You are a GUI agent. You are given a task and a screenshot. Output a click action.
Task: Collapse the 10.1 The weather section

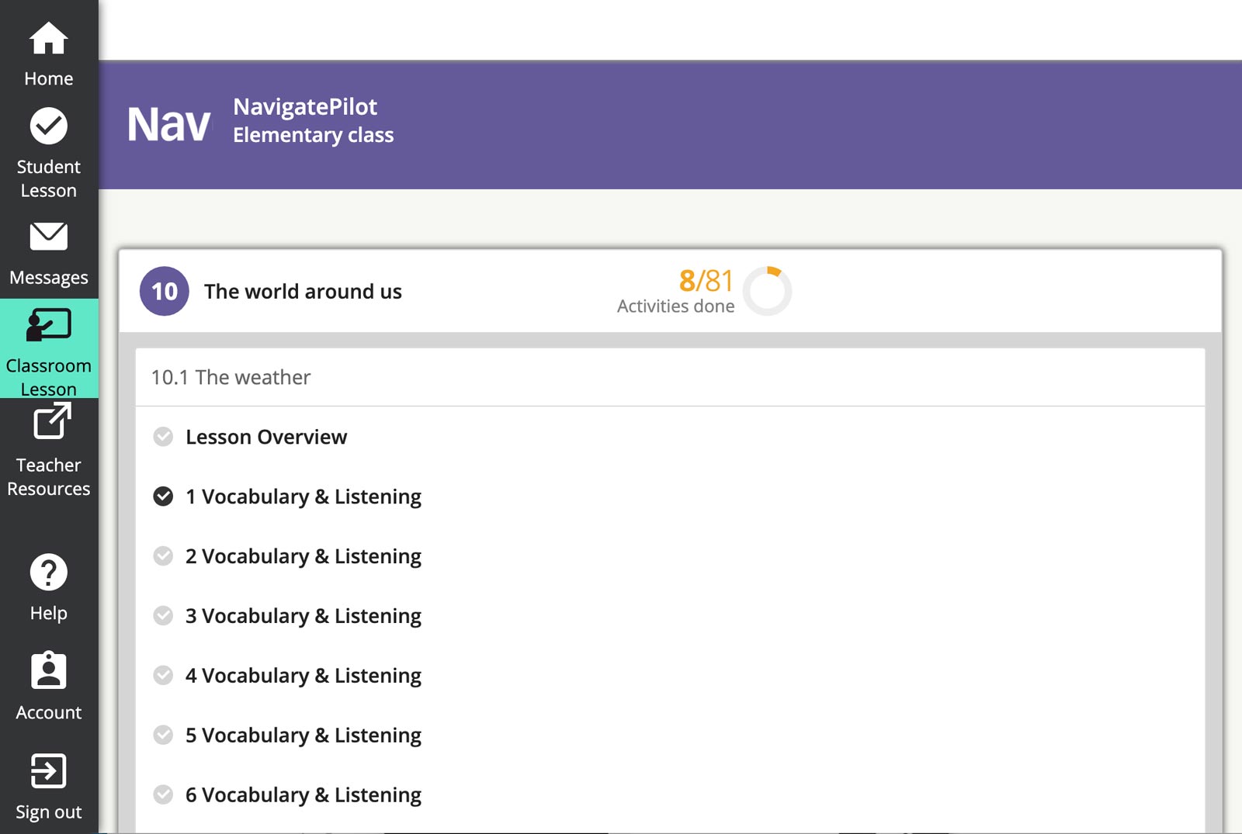click(231, 378)
